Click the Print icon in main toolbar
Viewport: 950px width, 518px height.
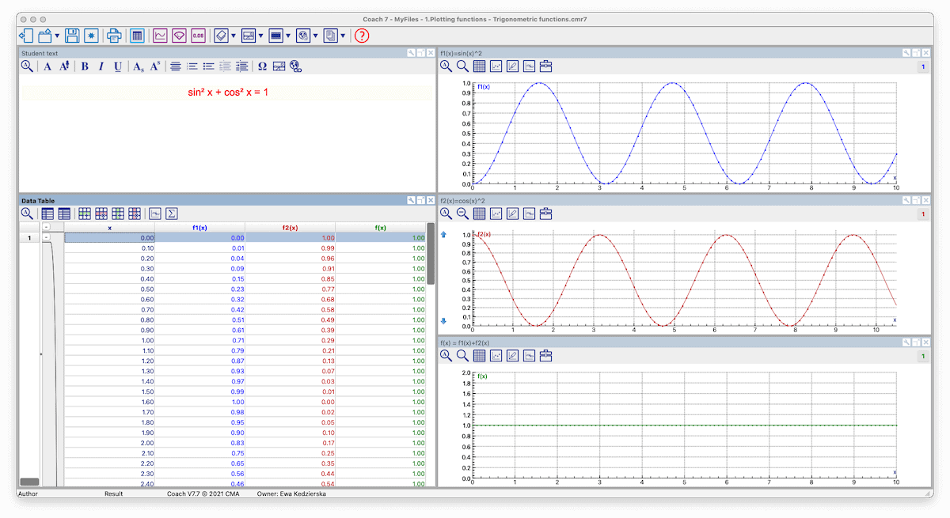[x=114, y=36]
